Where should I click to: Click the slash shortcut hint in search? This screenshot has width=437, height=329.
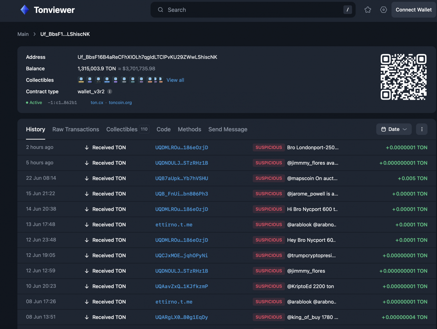pyautogui.click(x=348, y=10)
